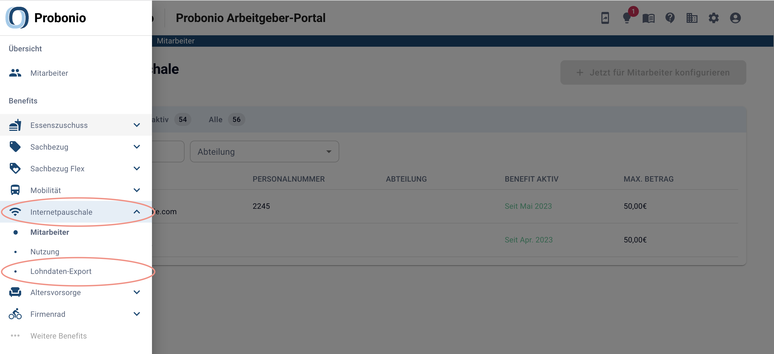Select Mitarbeiter under Übersicht in sidebar

[49, 73]
